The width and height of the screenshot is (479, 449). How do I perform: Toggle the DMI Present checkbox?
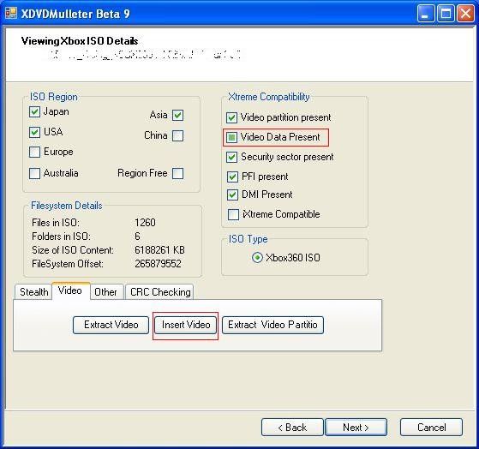(x=232, y=195)
